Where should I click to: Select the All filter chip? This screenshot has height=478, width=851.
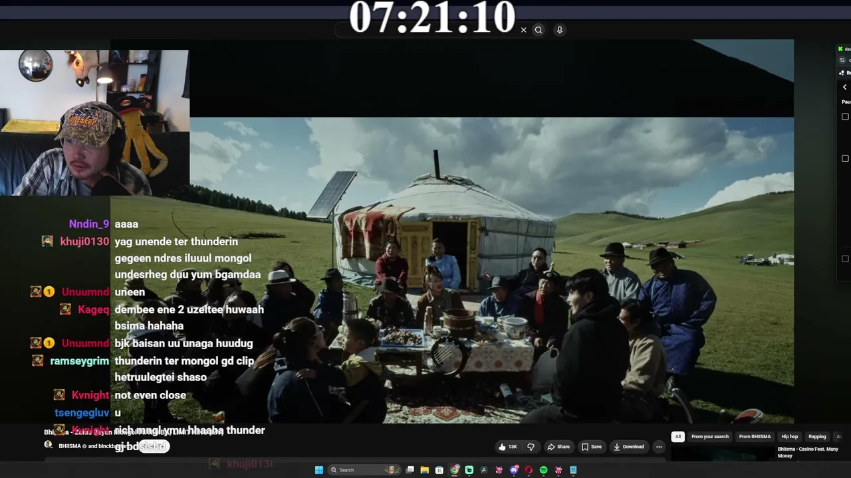pos(677,437)
